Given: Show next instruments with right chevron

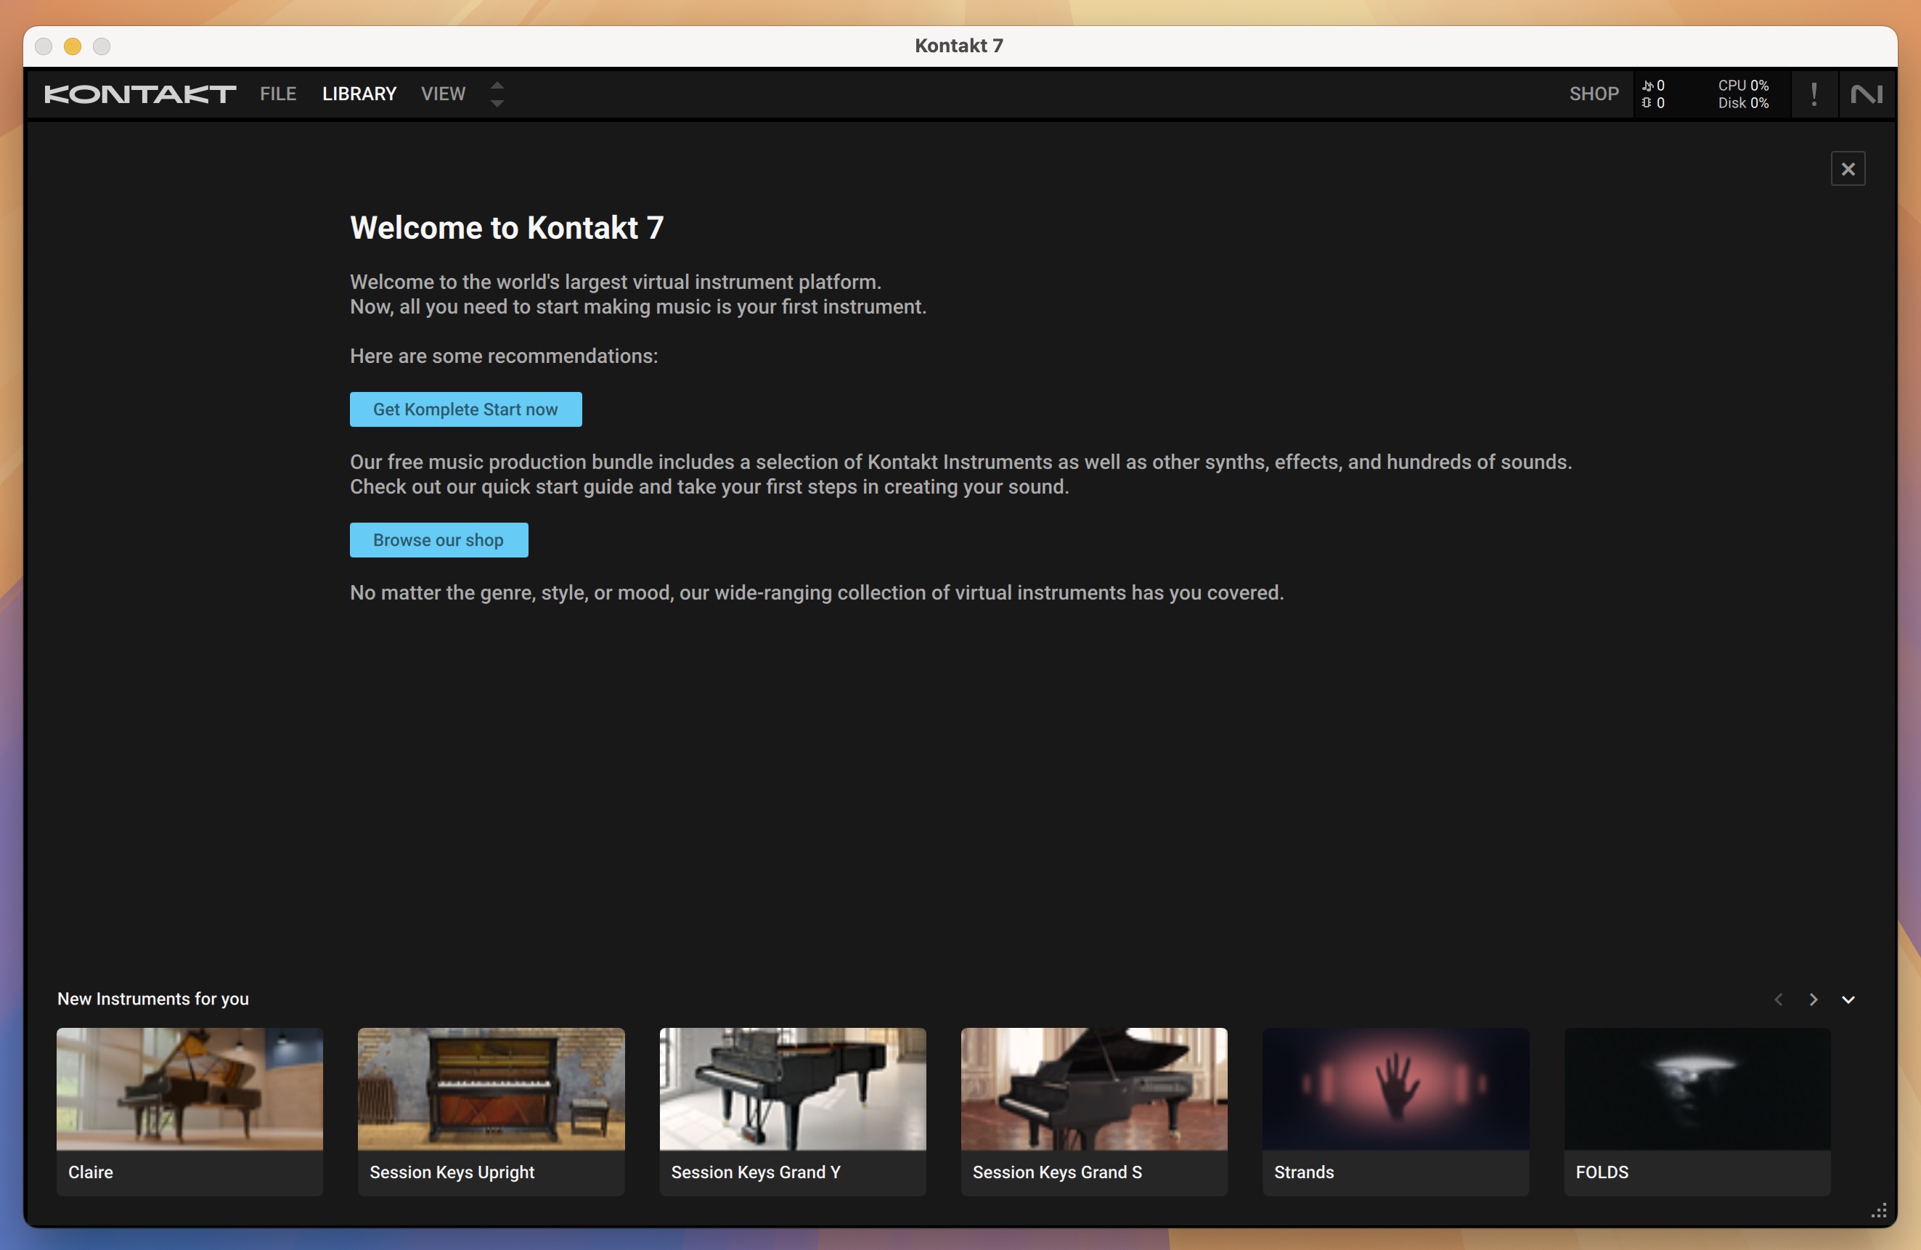Looking at the screenshot, I should 1813,999.
